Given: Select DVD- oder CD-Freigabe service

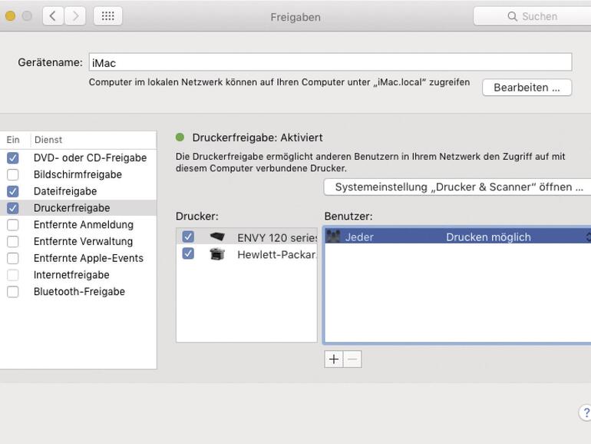Looking at the screenshot, I should 78,157.
